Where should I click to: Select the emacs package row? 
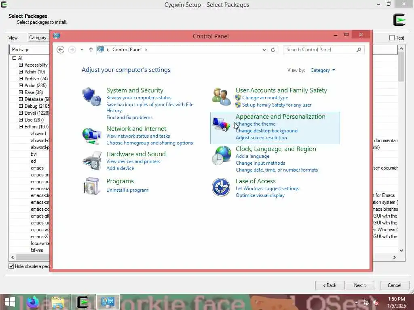click(x=37, y=168)
